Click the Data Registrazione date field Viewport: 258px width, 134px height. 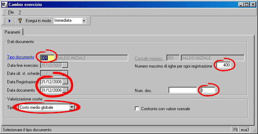[51, 82]
